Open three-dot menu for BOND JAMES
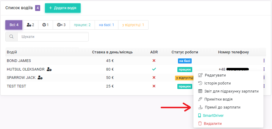 tap(264, 60)
